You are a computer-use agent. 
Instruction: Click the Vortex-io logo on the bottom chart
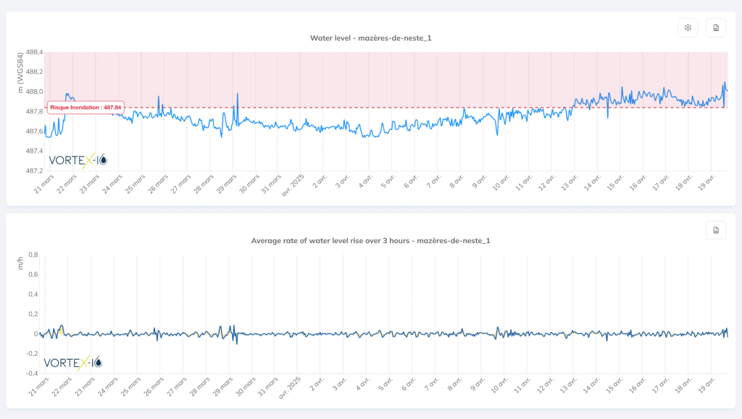(x=71, y=363)
